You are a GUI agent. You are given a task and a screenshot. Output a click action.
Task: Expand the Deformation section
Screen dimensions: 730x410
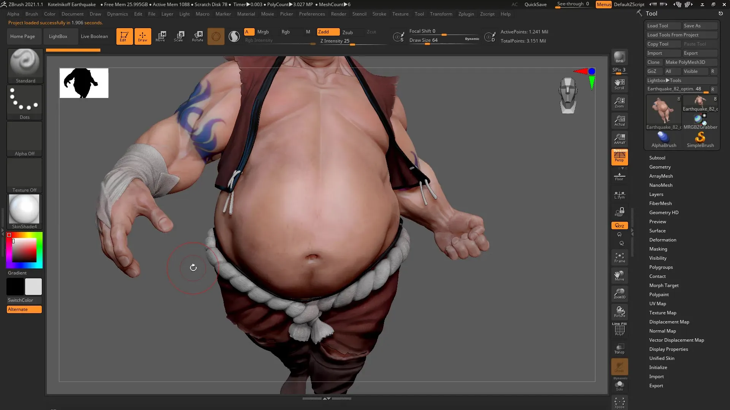[662, 240]
